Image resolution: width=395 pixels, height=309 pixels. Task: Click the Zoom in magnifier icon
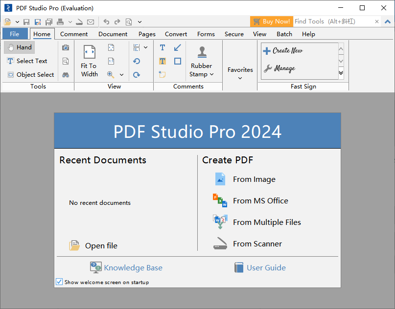[111, 75]
